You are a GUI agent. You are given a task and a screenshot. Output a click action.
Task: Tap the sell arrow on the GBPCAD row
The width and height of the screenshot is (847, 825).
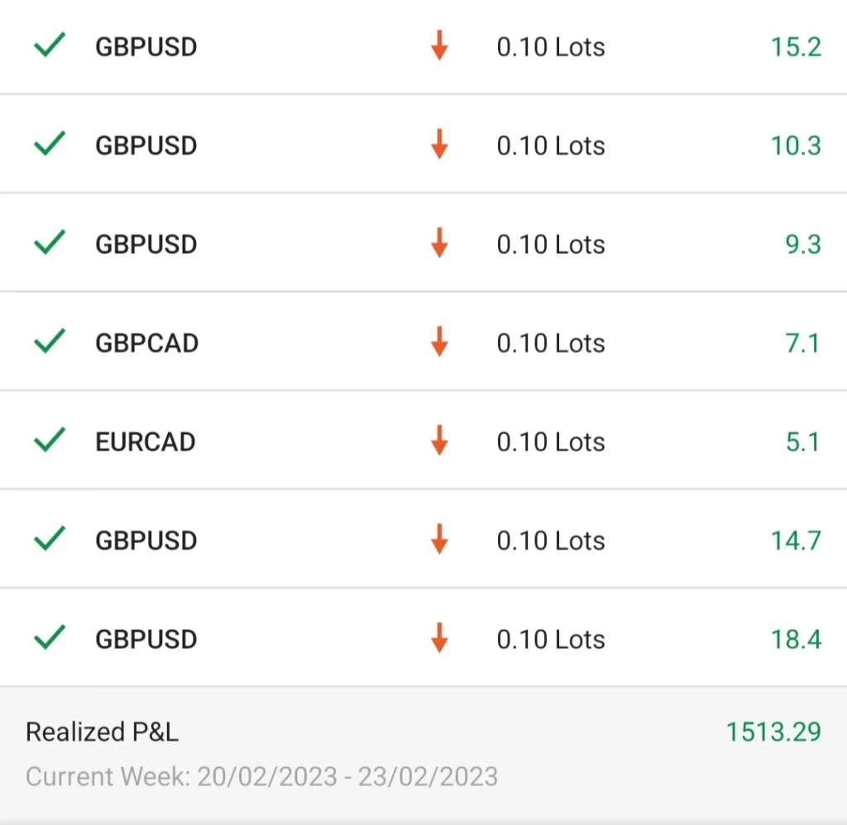[440, 341]
